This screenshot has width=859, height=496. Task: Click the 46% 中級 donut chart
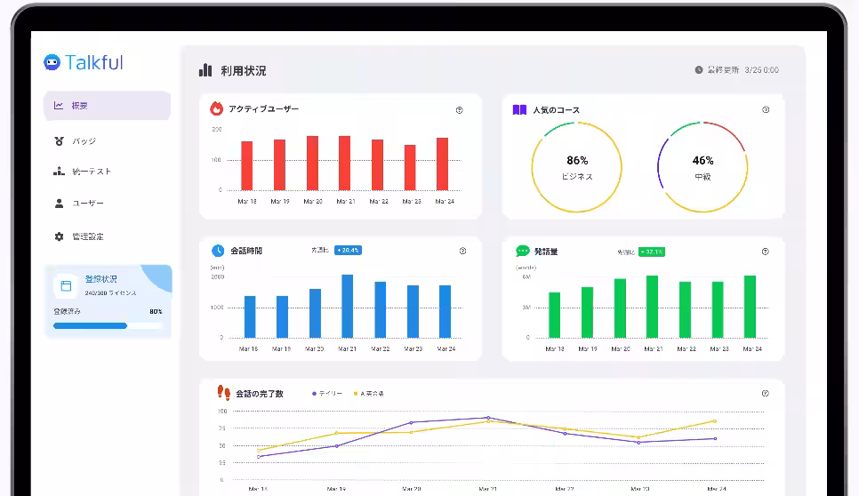(702, 167)
